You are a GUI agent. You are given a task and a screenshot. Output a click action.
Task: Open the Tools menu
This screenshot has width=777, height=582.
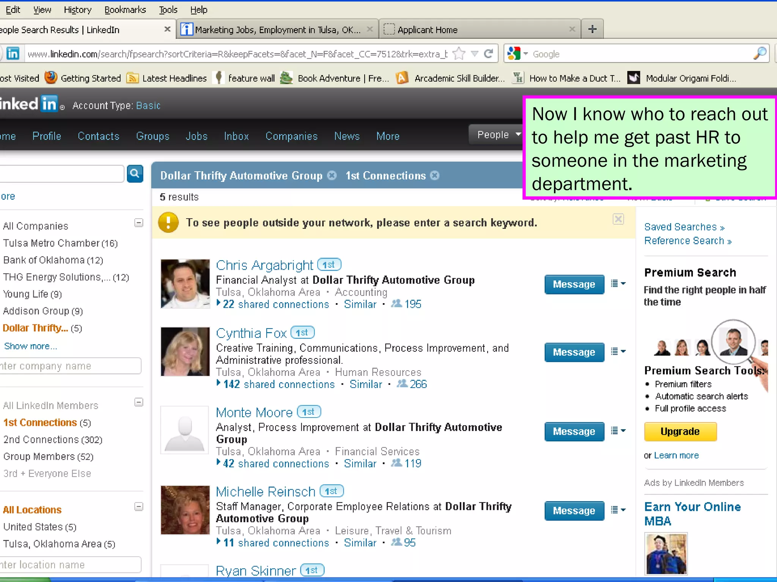168,10
